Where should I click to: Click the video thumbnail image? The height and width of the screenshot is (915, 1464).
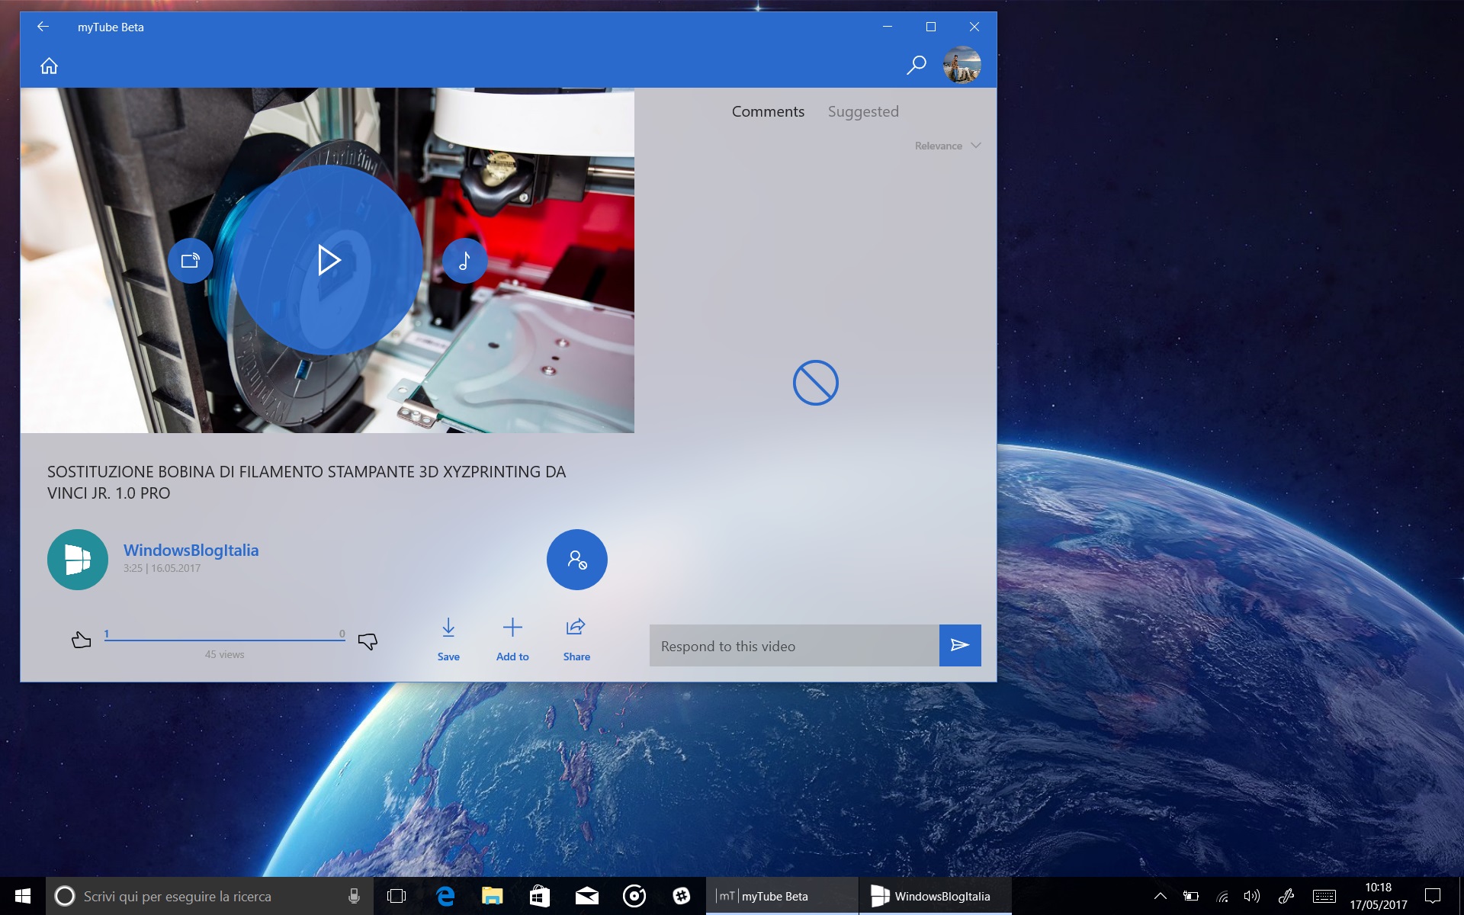327,260
